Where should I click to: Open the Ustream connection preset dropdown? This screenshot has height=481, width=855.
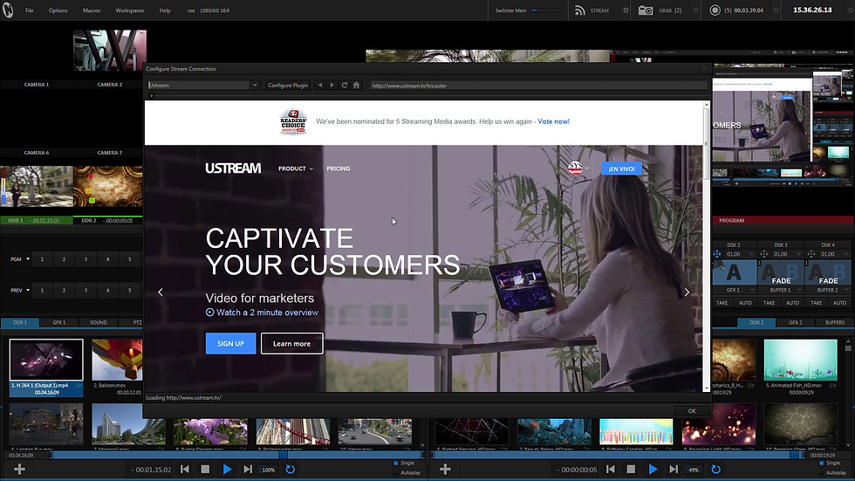255,85
